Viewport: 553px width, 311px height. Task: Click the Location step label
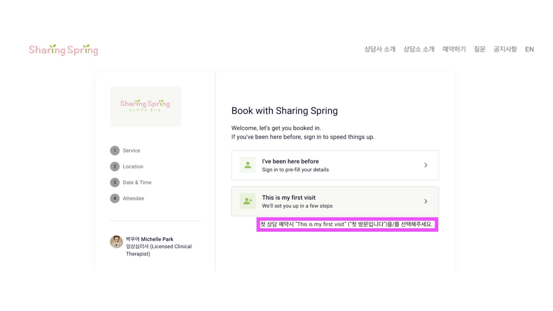pyautogui.click(x=133, y=166)
